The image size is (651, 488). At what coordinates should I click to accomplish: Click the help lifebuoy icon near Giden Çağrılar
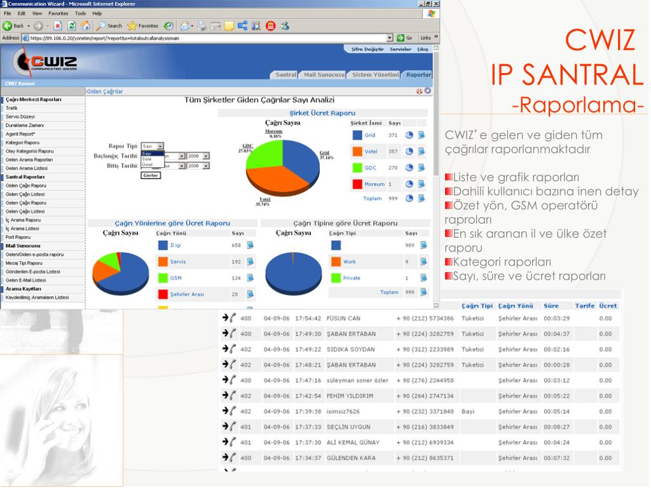(420, 91)
